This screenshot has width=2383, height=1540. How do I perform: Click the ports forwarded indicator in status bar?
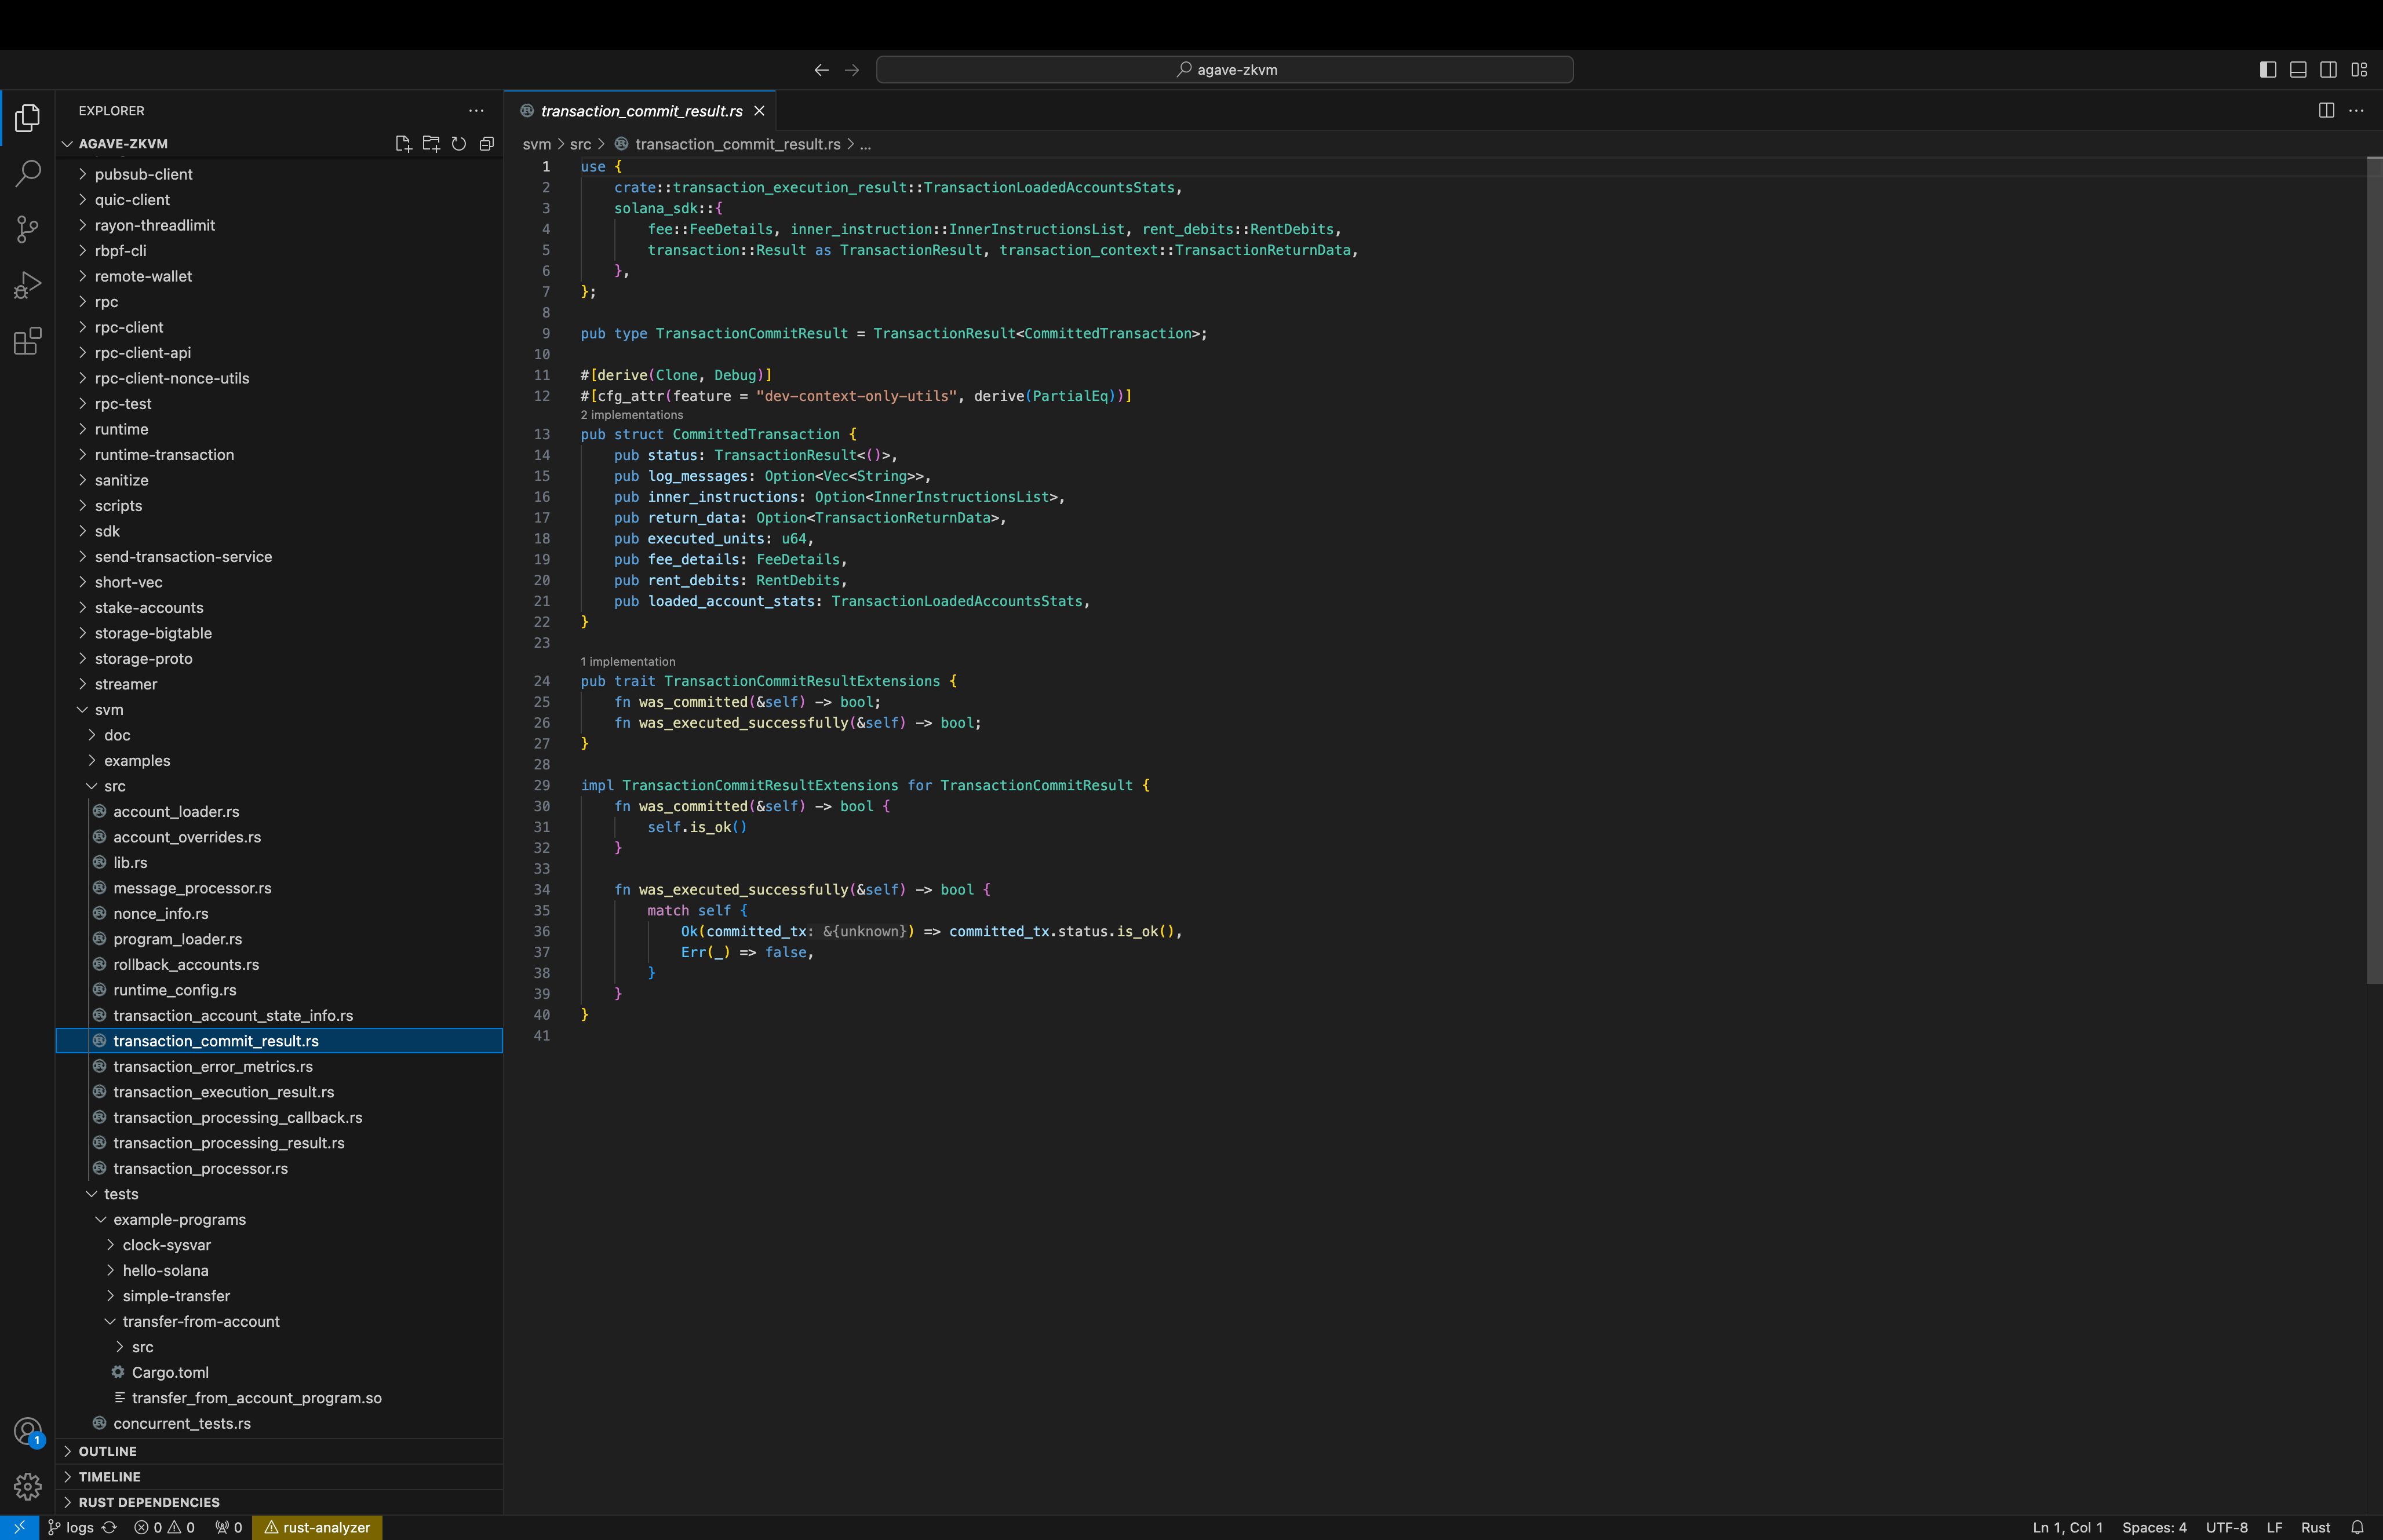[x=229, y=1528]
